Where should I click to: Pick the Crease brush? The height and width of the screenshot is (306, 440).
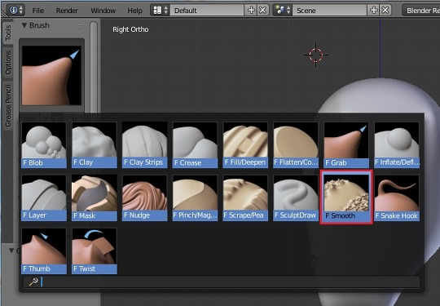tap(195, 145)
